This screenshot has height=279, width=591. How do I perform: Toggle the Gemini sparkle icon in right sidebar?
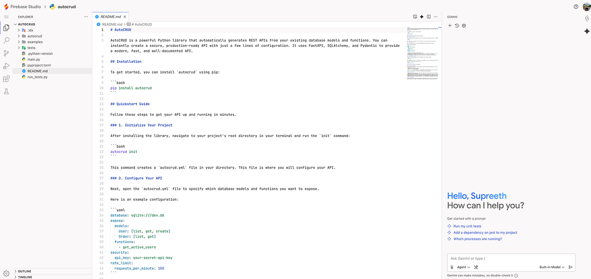point(587,31)
